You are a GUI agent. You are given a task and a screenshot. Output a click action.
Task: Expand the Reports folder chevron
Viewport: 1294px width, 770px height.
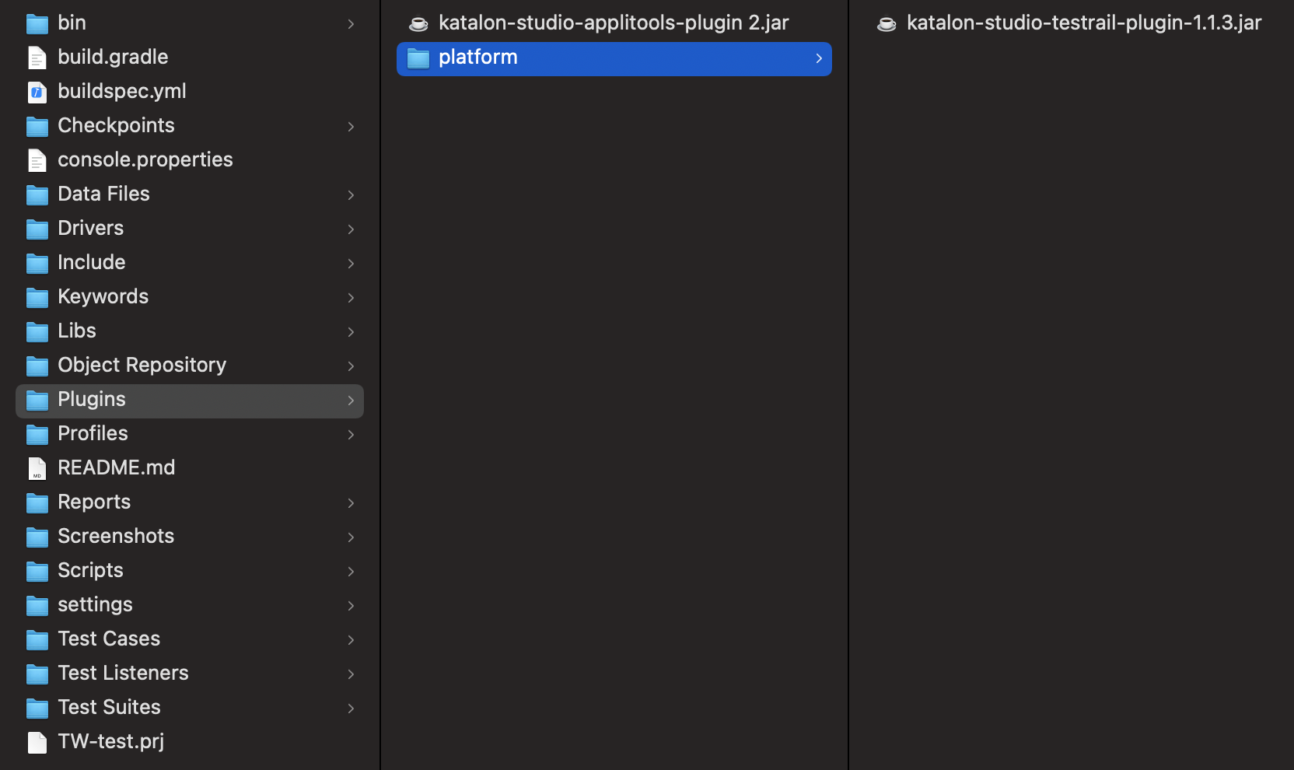pos(351,502)
